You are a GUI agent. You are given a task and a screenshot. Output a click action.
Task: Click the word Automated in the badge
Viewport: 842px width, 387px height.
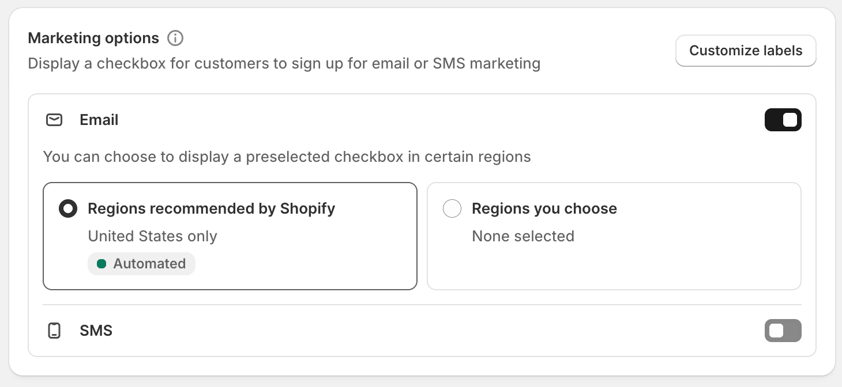pos(149,264)
